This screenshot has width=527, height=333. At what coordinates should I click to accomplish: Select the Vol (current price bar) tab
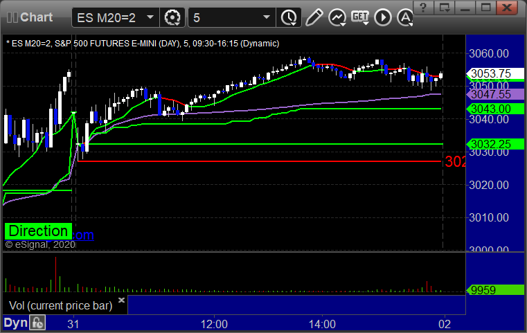60,305
